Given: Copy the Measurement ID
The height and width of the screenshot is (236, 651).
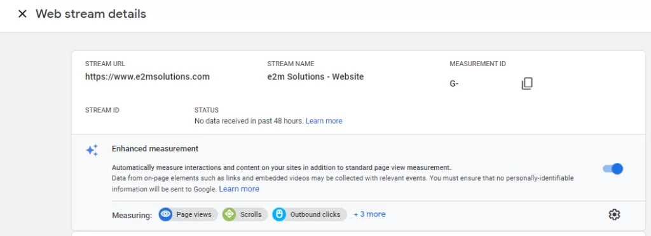Looking at the screenshot, I should pyautogui.click(x=527, y=83).
